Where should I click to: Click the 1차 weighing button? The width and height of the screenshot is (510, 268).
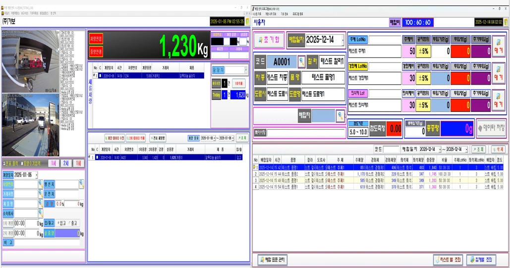(x=54, y=163)
